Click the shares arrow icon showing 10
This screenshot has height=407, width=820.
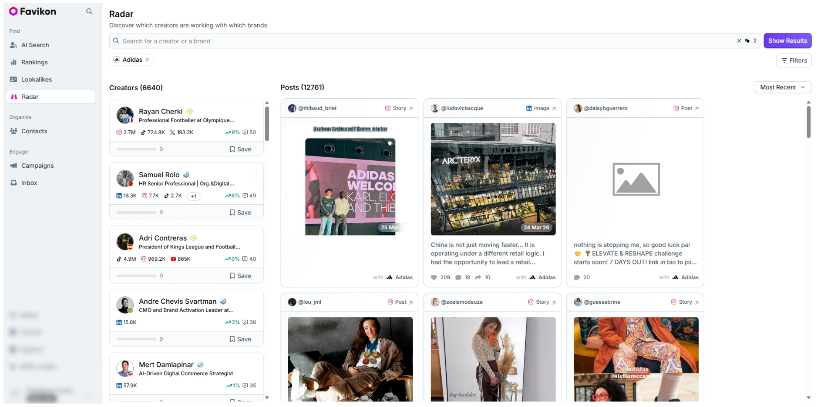tap(478, 278)
